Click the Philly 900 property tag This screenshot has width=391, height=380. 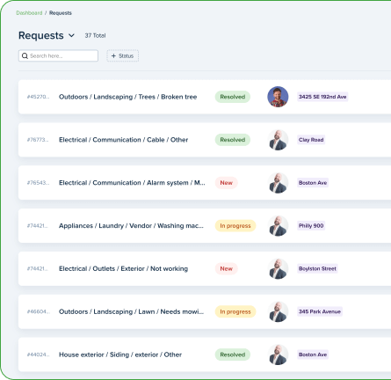(x=311, y=226)
